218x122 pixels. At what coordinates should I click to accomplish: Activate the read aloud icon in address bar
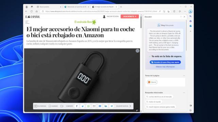(160, 11)
